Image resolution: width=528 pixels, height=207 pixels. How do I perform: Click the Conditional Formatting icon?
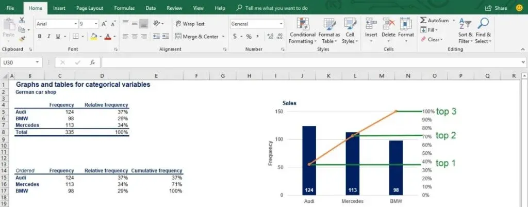click(302, 24)
